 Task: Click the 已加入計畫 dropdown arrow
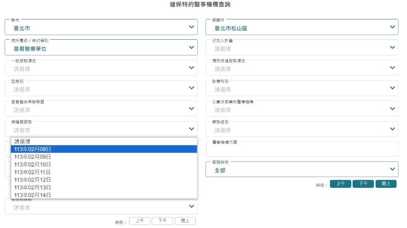pyautogui.click(x=392, y=47)
